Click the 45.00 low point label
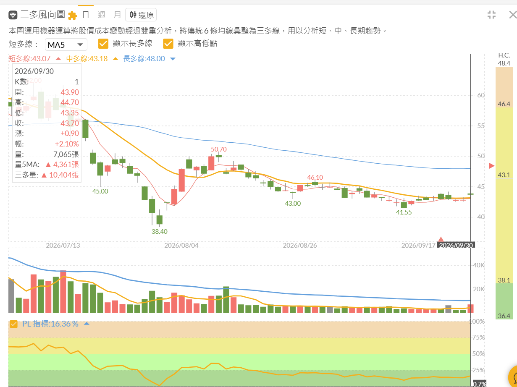This screenshot has width=517, height=387. point(100,191)
